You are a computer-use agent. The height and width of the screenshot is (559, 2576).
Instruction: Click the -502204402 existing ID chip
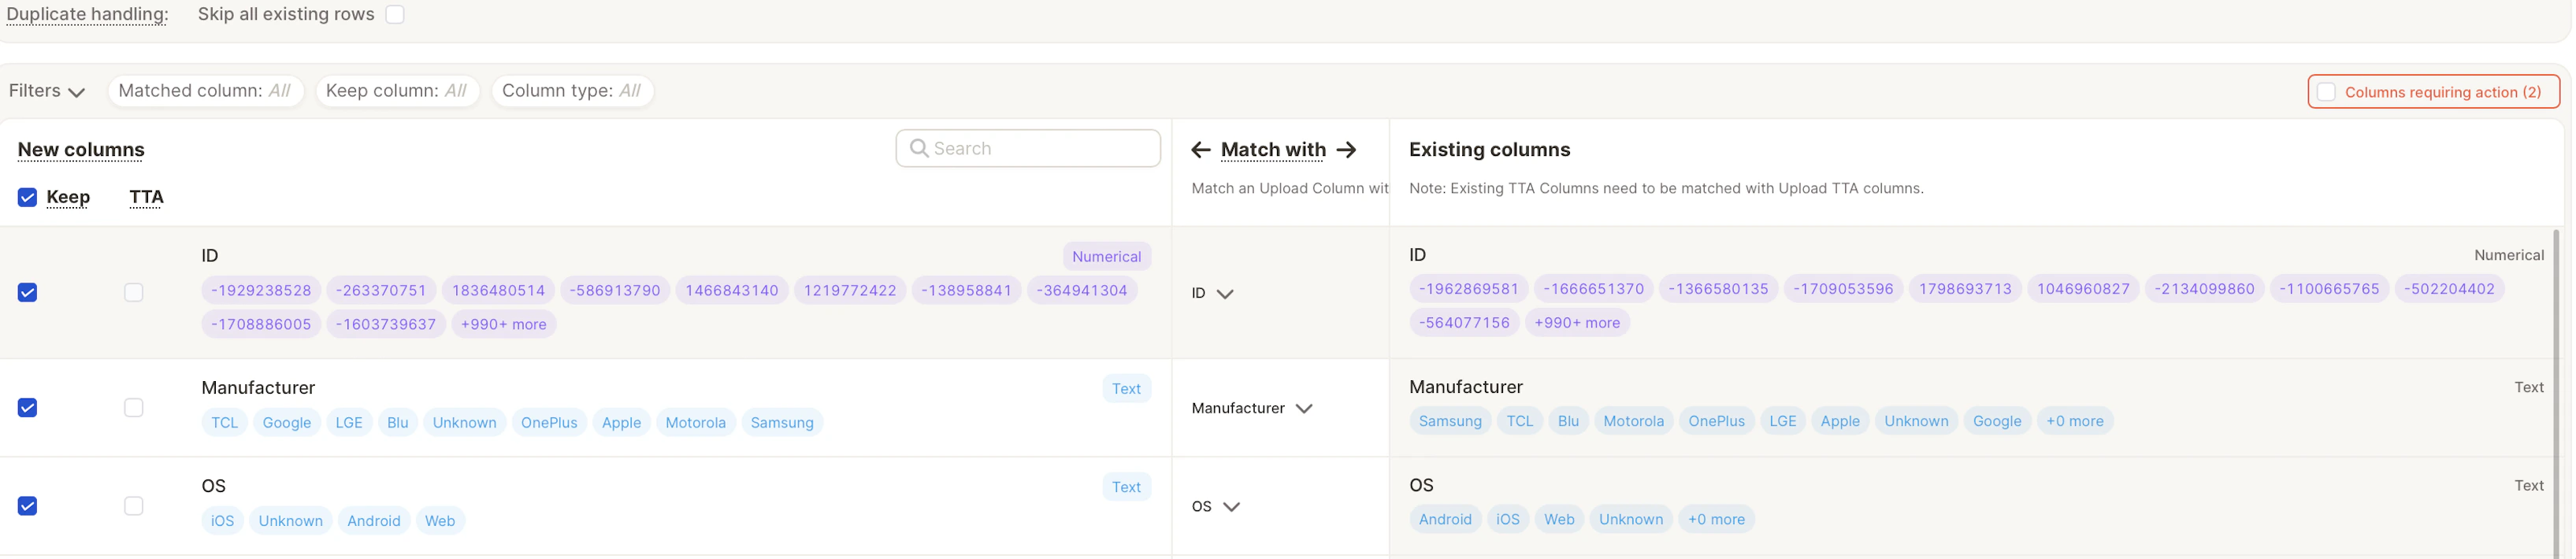click(x=2450, y=289)
